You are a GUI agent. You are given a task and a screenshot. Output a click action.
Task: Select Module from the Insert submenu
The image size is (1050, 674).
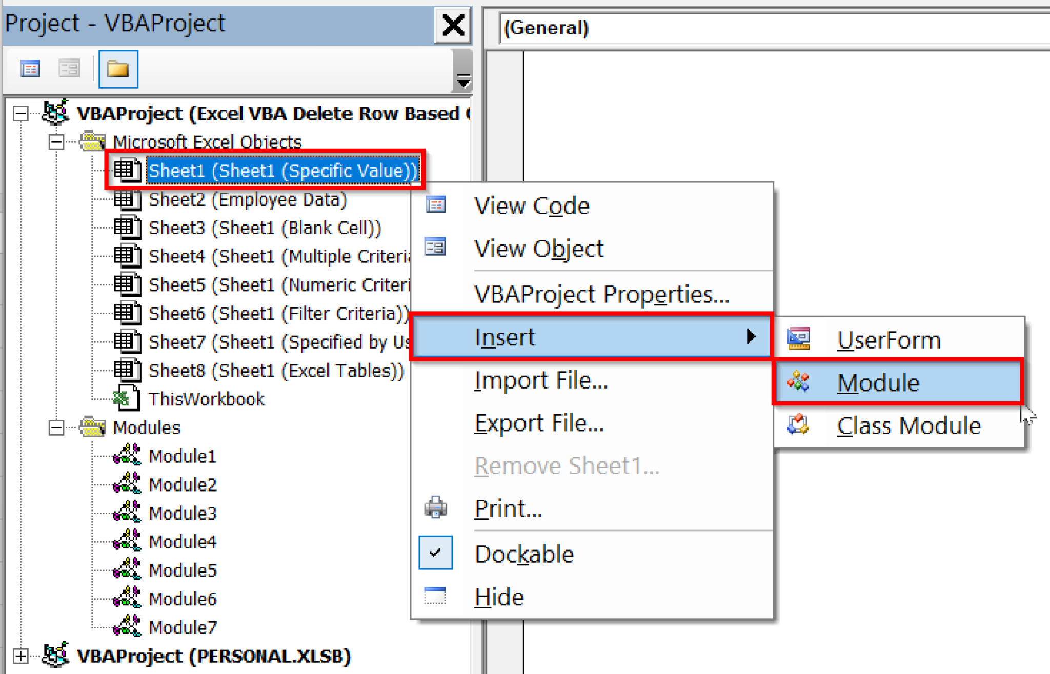coord(878,382)
